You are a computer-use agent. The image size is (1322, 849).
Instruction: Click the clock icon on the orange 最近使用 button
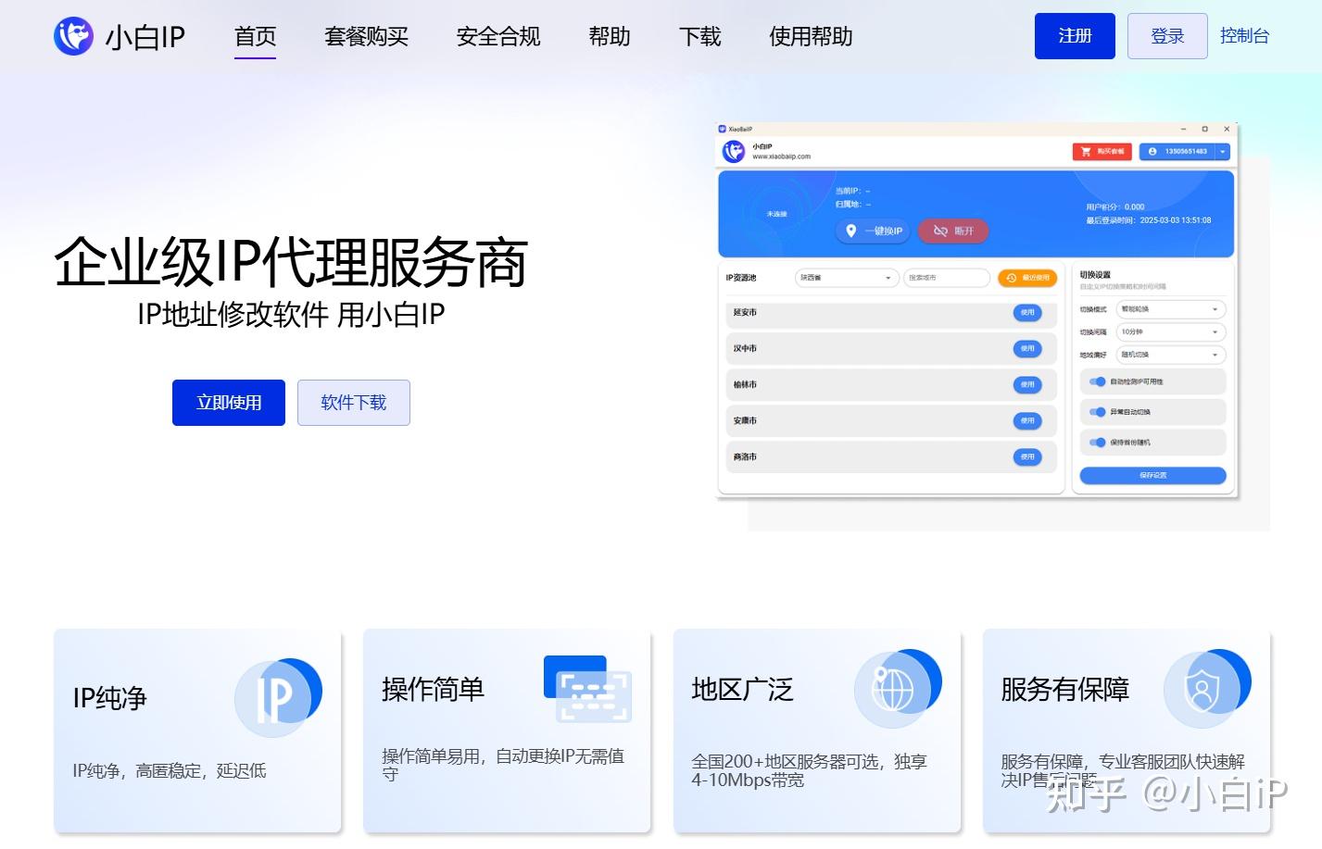pos(1011,278)
